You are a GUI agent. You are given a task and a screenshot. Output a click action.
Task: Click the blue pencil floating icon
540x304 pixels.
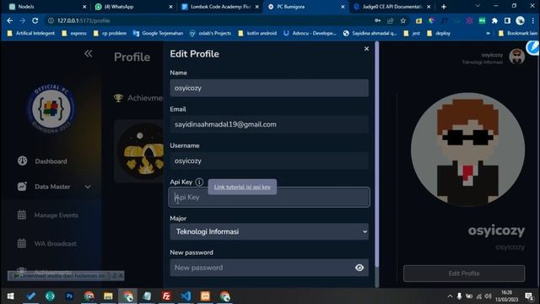533,47
